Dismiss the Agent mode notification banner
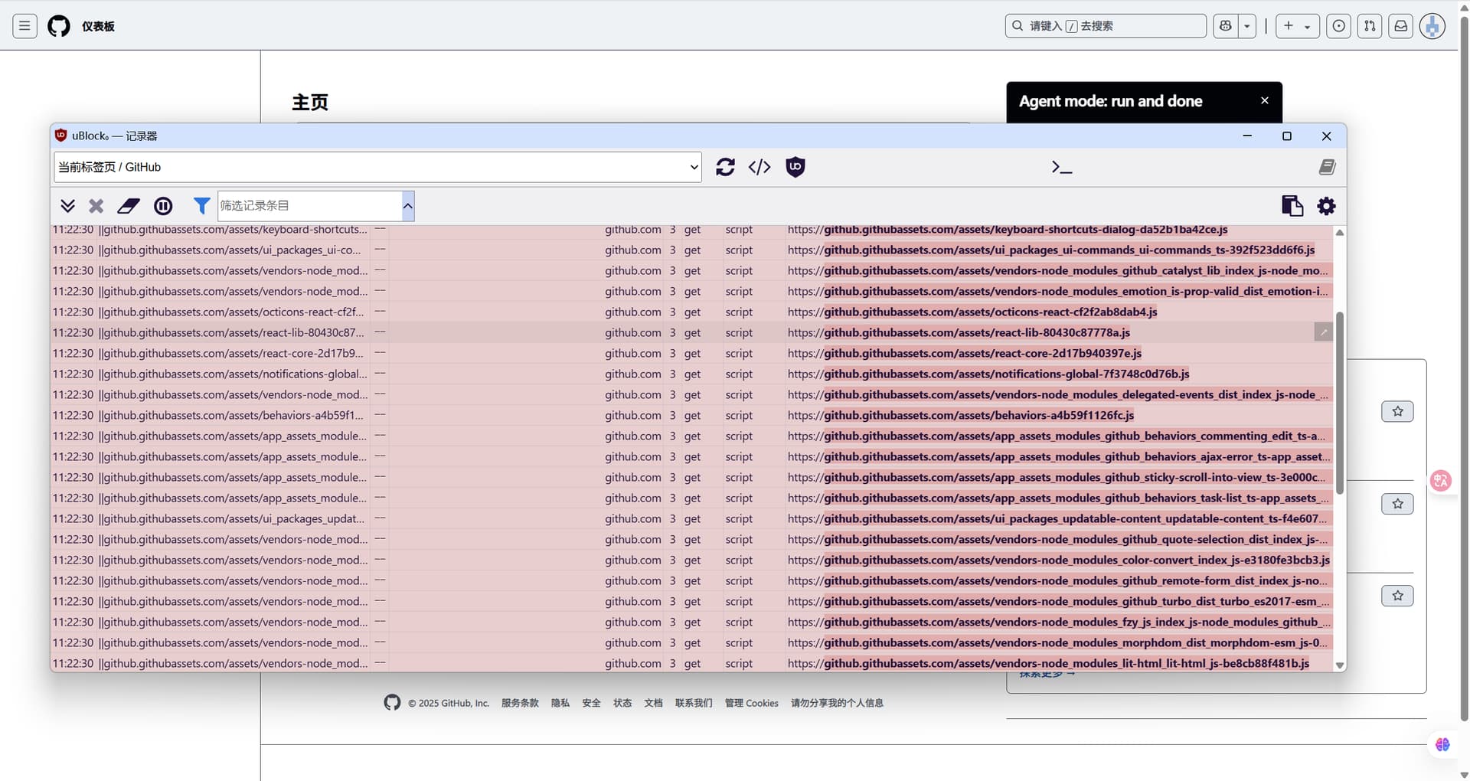The image size is (1470, 781). coord(1265,100)
